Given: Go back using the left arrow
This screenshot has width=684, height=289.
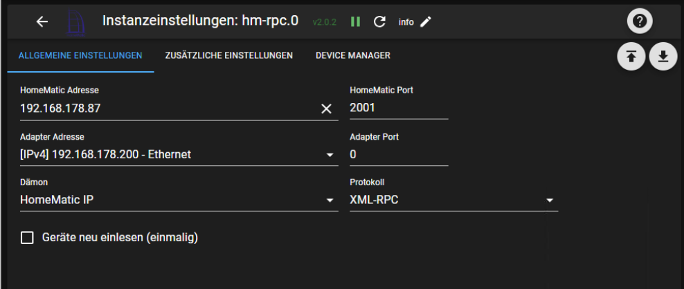Looking at the screenshot, I should tap(42, 22).
